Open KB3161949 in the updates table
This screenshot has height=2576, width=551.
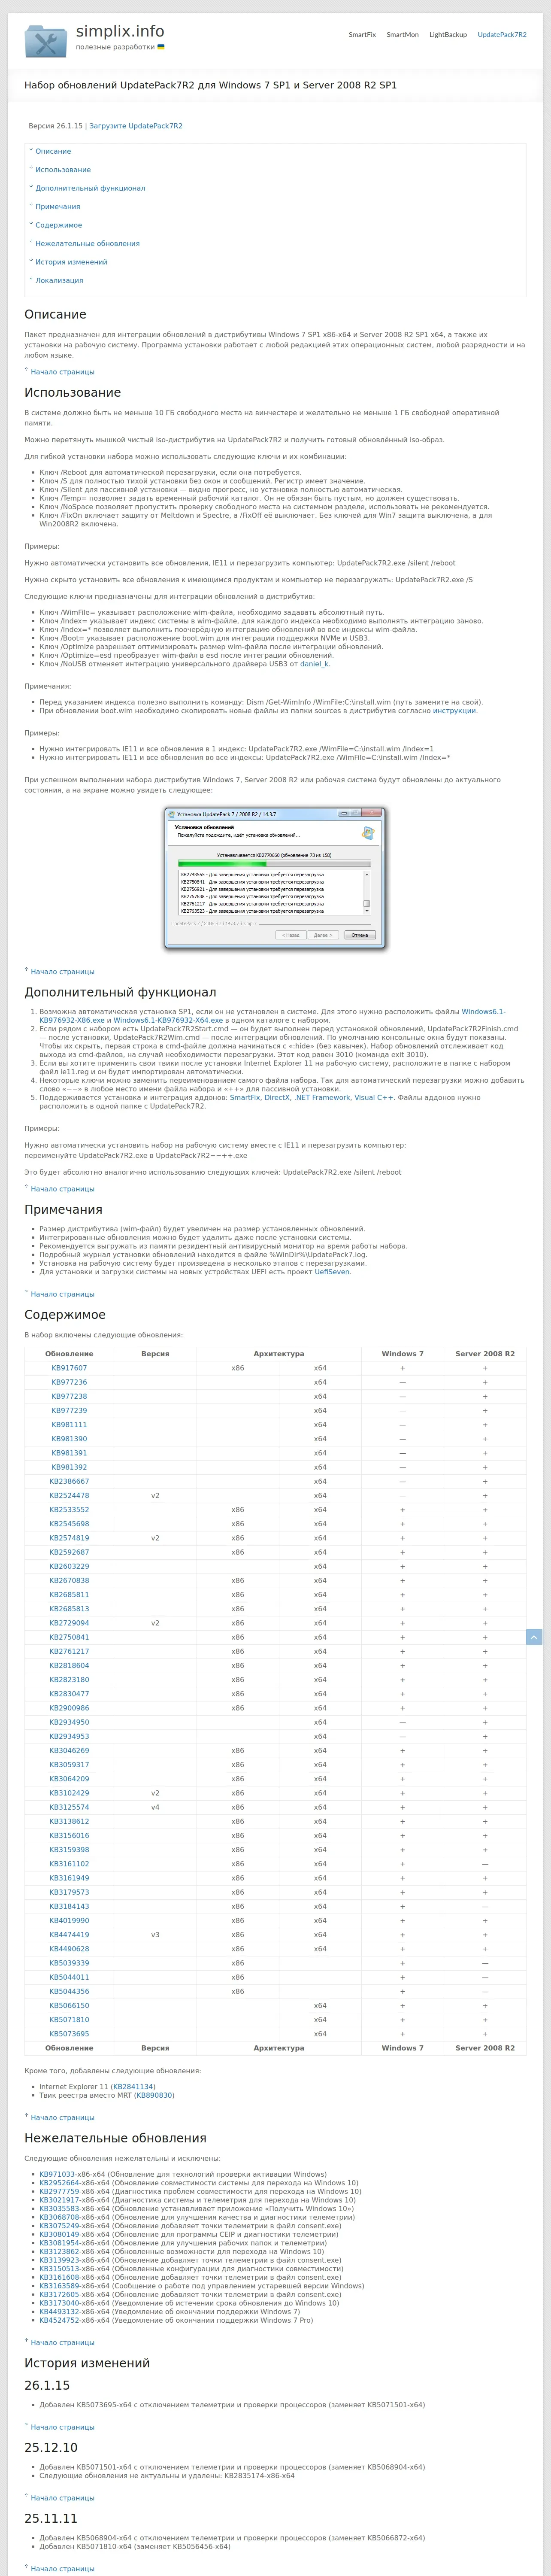69,1878
